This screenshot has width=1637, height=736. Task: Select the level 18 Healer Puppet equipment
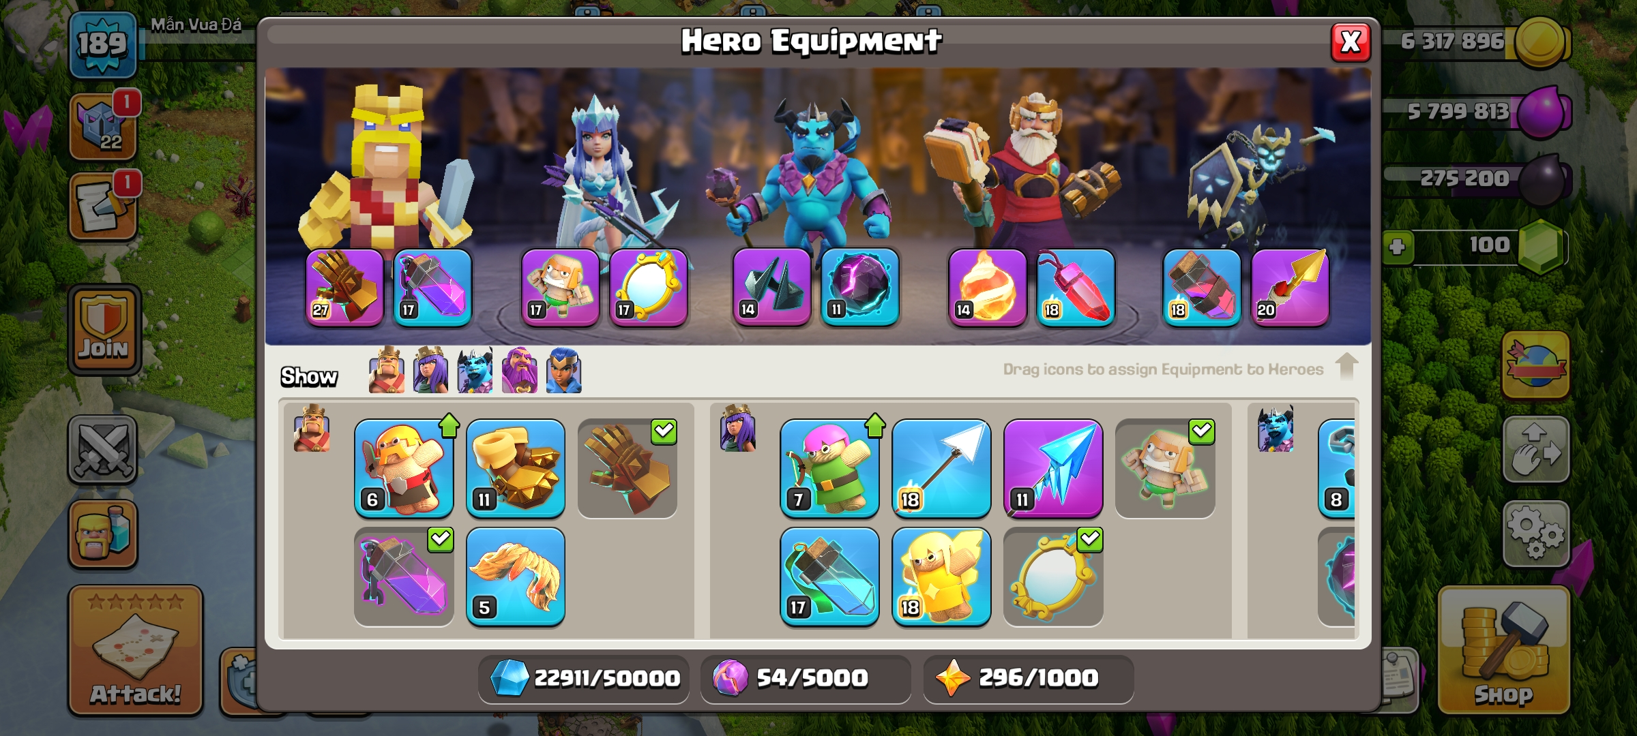point(941,577)
